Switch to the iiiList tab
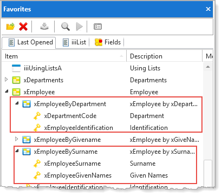 74,42
